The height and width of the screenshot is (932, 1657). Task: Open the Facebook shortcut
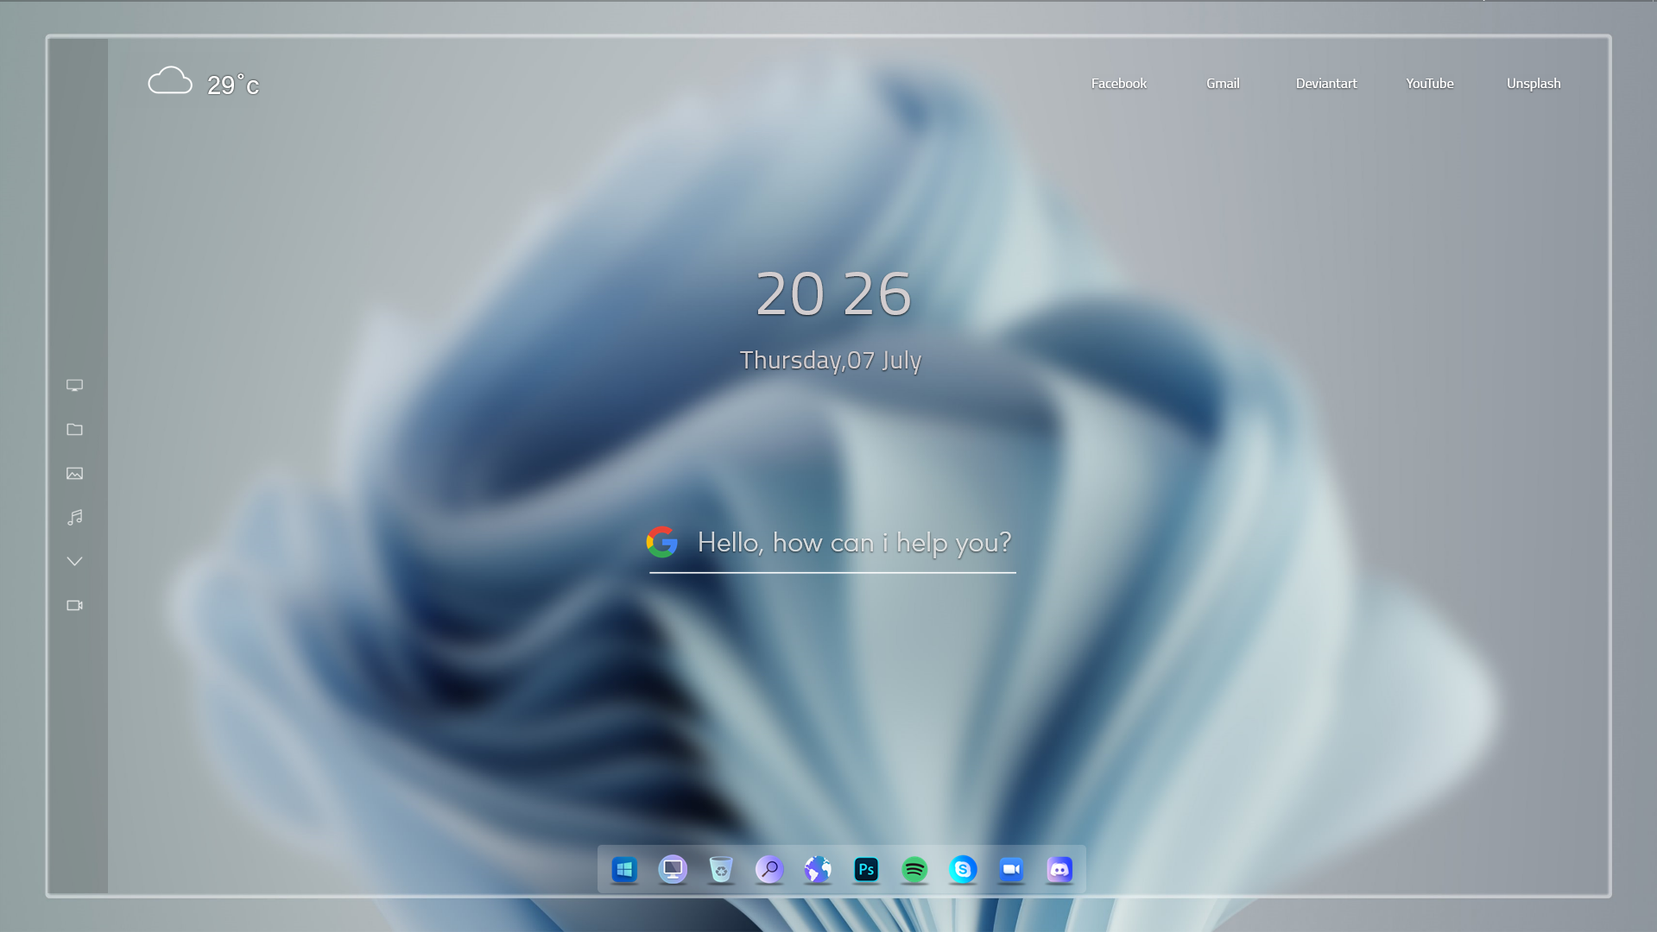pyautogui.click(x=1118, y=83)
